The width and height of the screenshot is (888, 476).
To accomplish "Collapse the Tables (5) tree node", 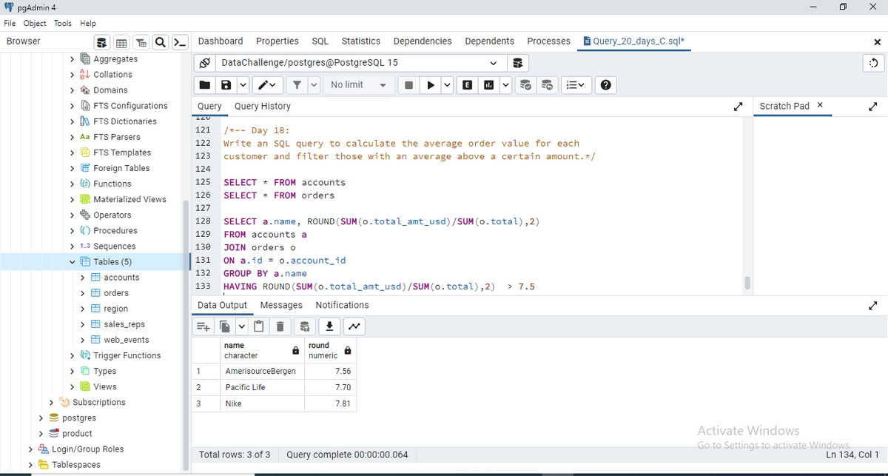I will (73, 262).
